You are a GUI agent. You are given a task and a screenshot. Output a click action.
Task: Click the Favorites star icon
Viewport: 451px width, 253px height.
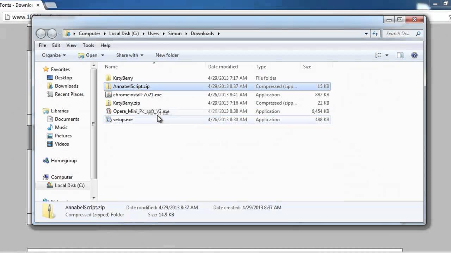pos(45,69)
